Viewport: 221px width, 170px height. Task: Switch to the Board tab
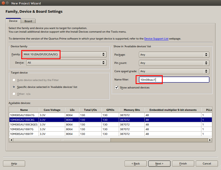pyautogui.click(x=28, y=21)
